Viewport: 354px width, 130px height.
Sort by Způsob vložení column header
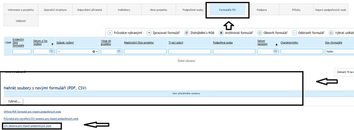coord(65,43)
